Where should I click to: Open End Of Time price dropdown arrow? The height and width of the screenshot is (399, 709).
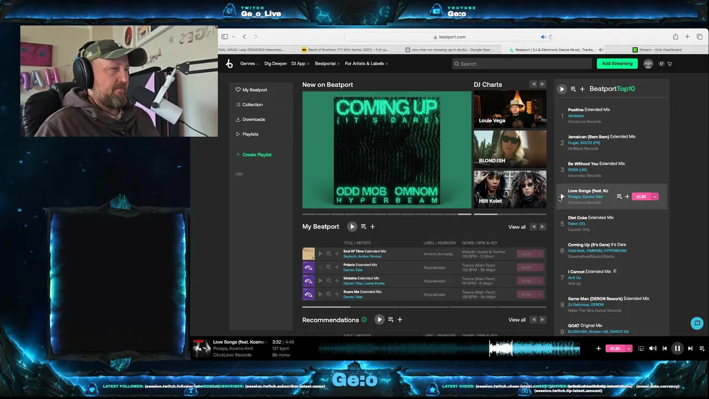(x=540, y=254)
